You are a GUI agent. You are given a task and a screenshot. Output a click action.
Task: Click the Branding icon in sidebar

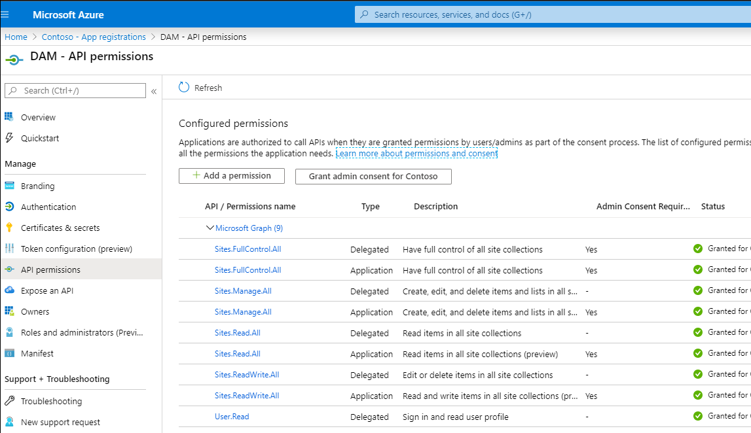tap(9, 186)
